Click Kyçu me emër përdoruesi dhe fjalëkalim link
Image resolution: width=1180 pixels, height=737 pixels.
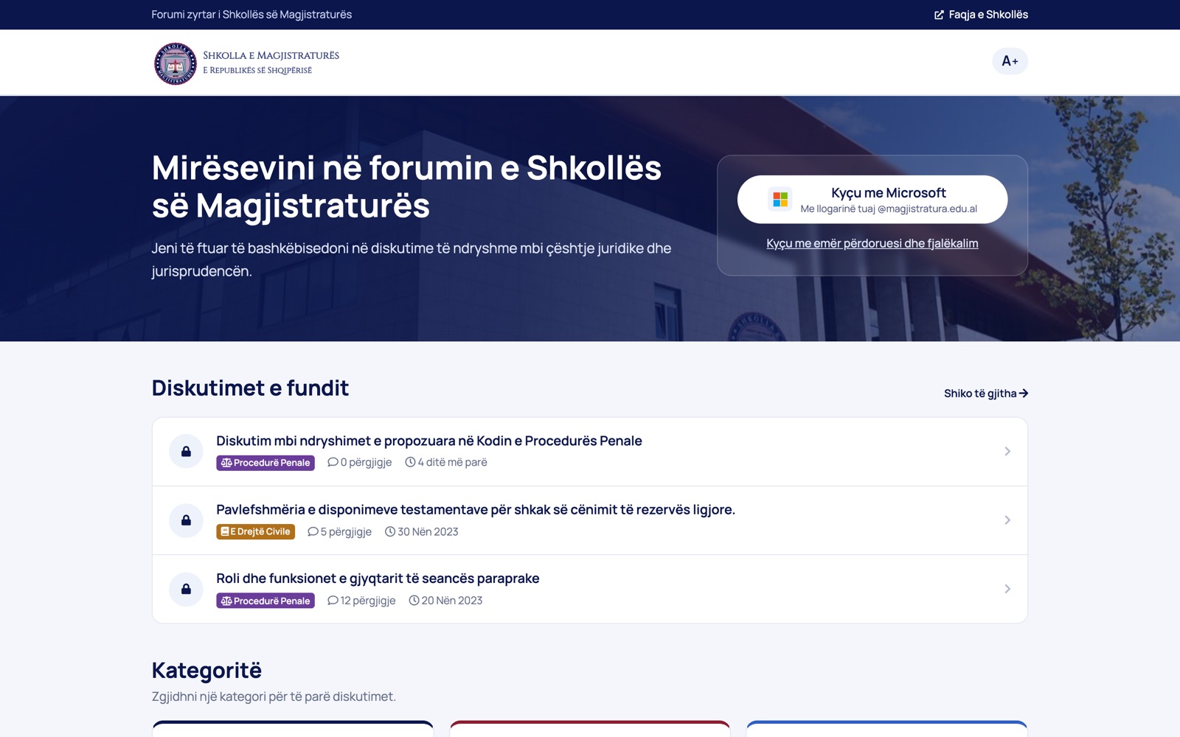pos(872,243)
